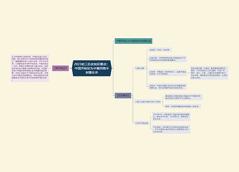Select the 3.太平天国运动 branch node
The height and width of the screenshot is (172, 239).
click(141, 123)
